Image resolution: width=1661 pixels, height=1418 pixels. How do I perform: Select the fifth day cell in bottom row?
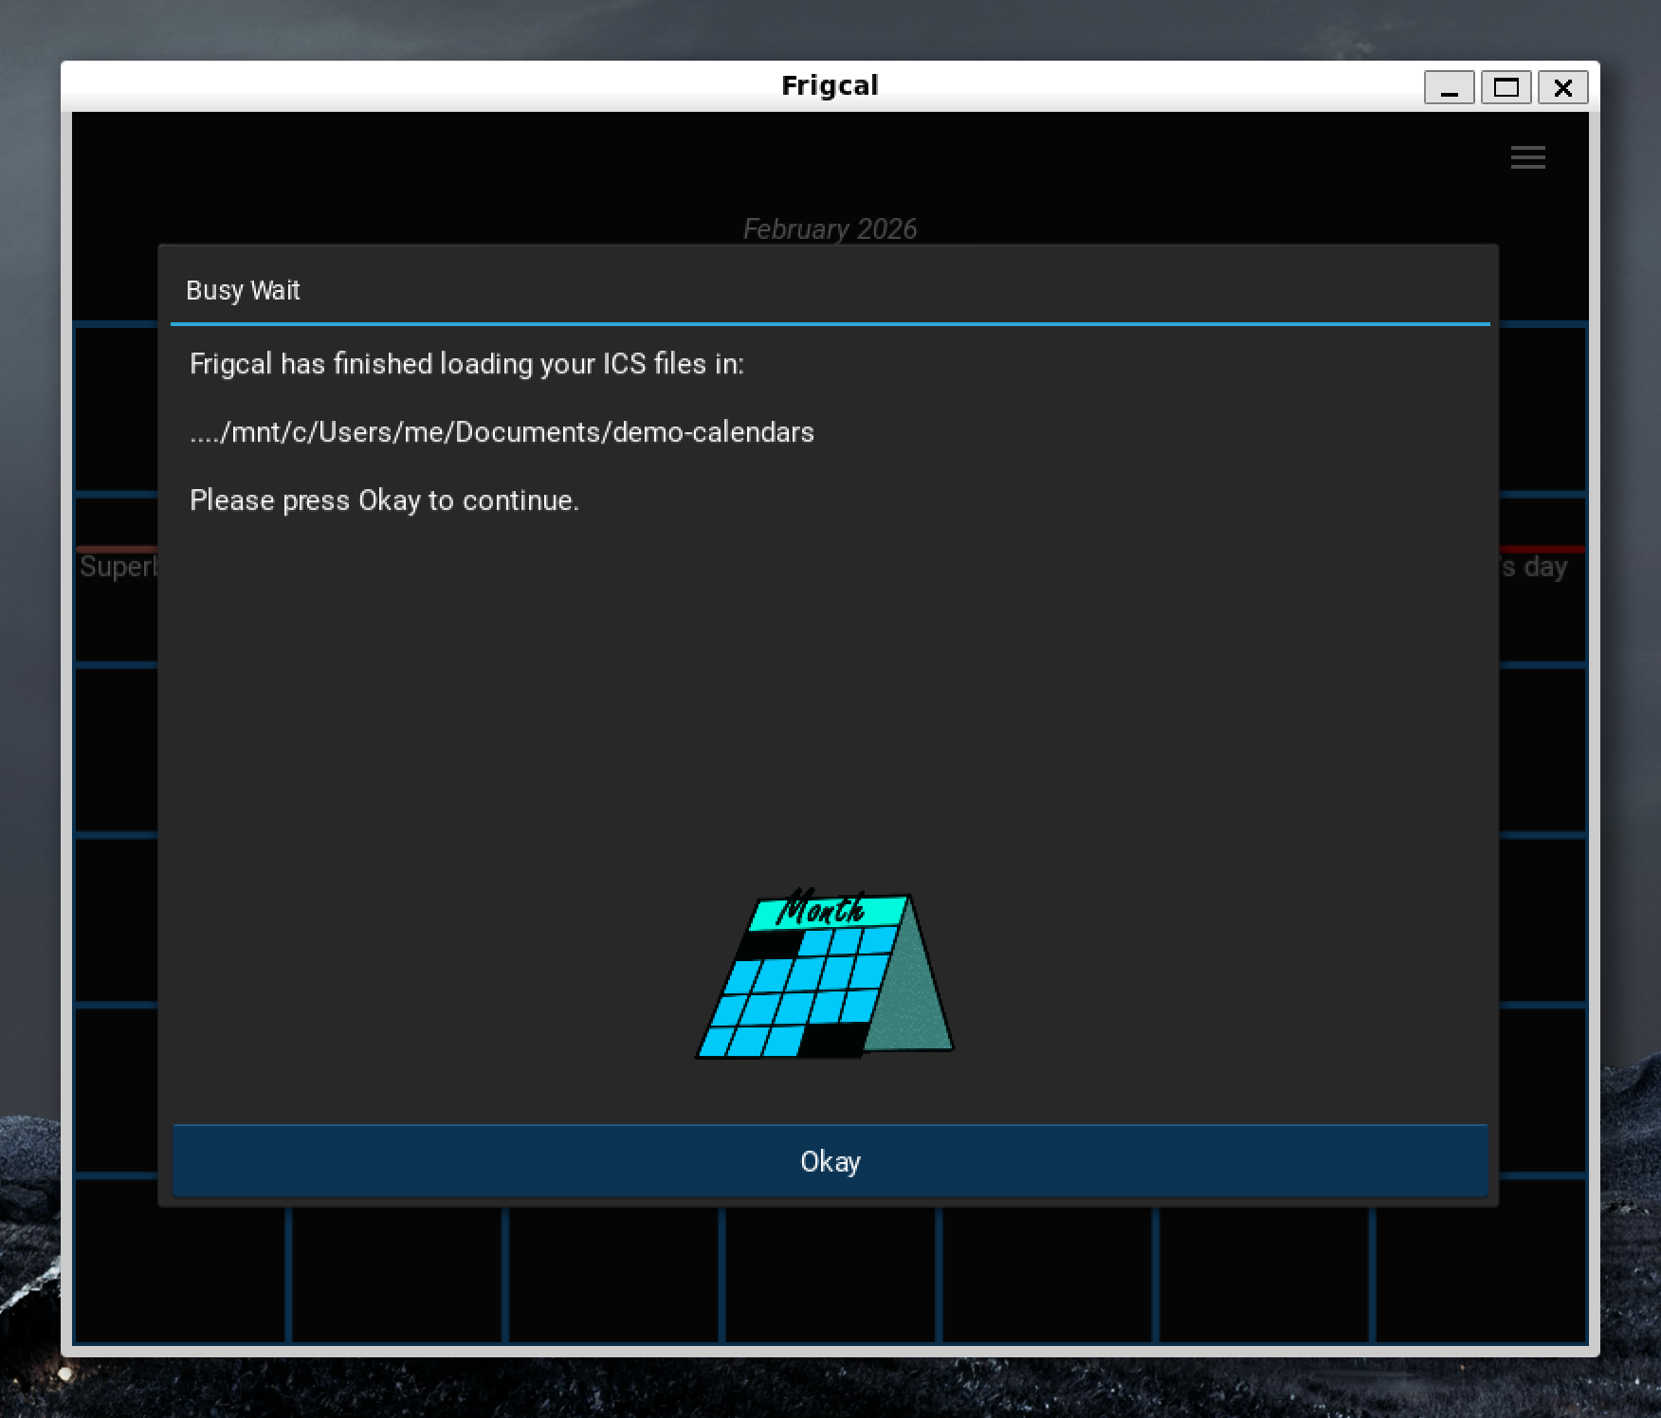point(1047,1275)
